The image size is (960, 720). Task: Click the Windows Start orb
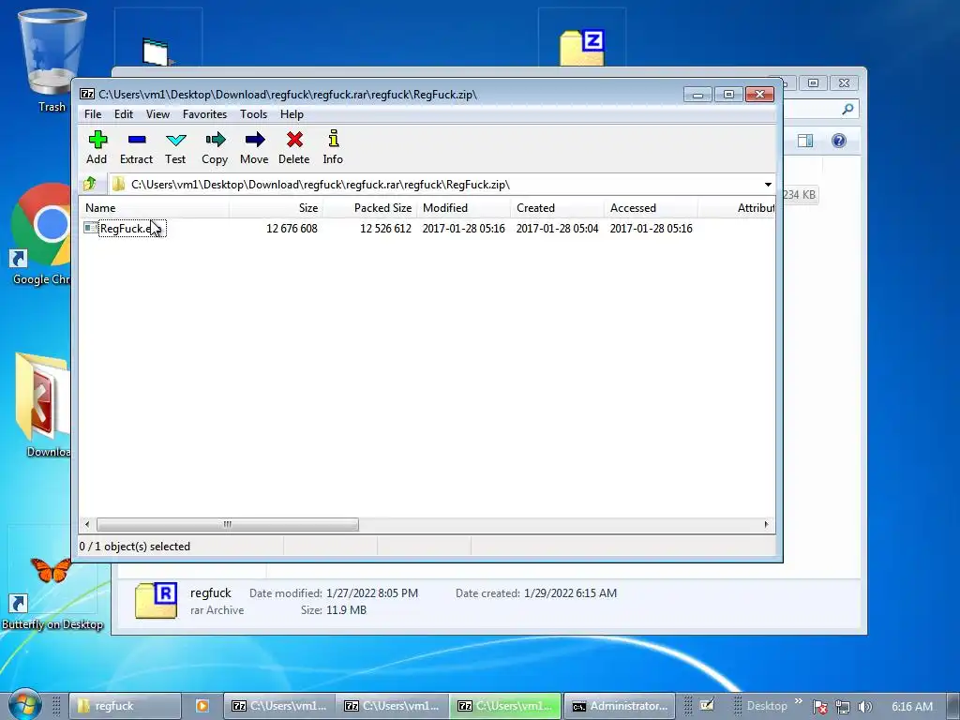point(24,705)
